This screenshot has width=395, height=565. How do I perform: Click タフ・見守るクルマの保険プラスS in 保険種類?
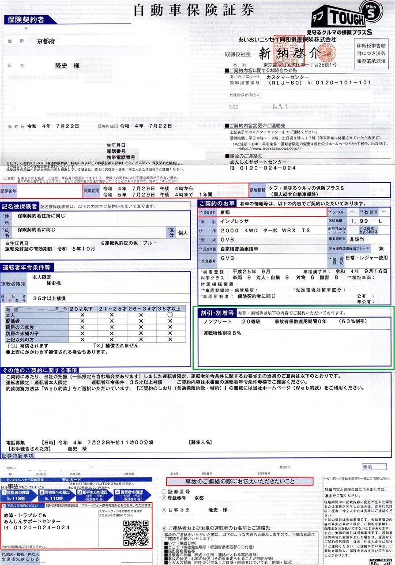(x=306, y=188)
